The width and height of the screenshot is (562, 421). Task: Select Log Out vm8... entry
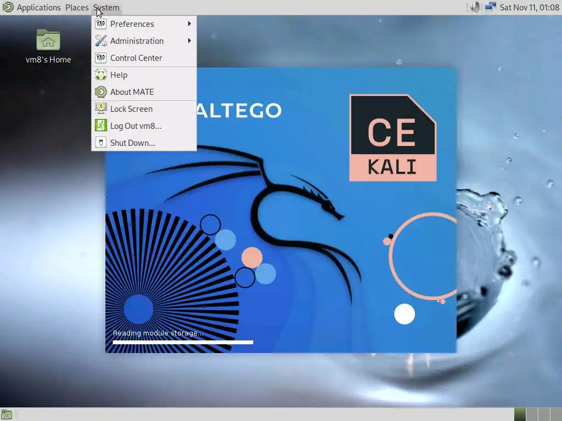click(144, 126)
